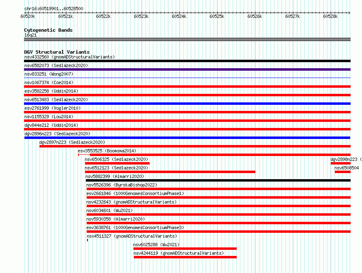Click the 60523k ruler tick label
Screen dimensions: 362x273
pos(141,16)
